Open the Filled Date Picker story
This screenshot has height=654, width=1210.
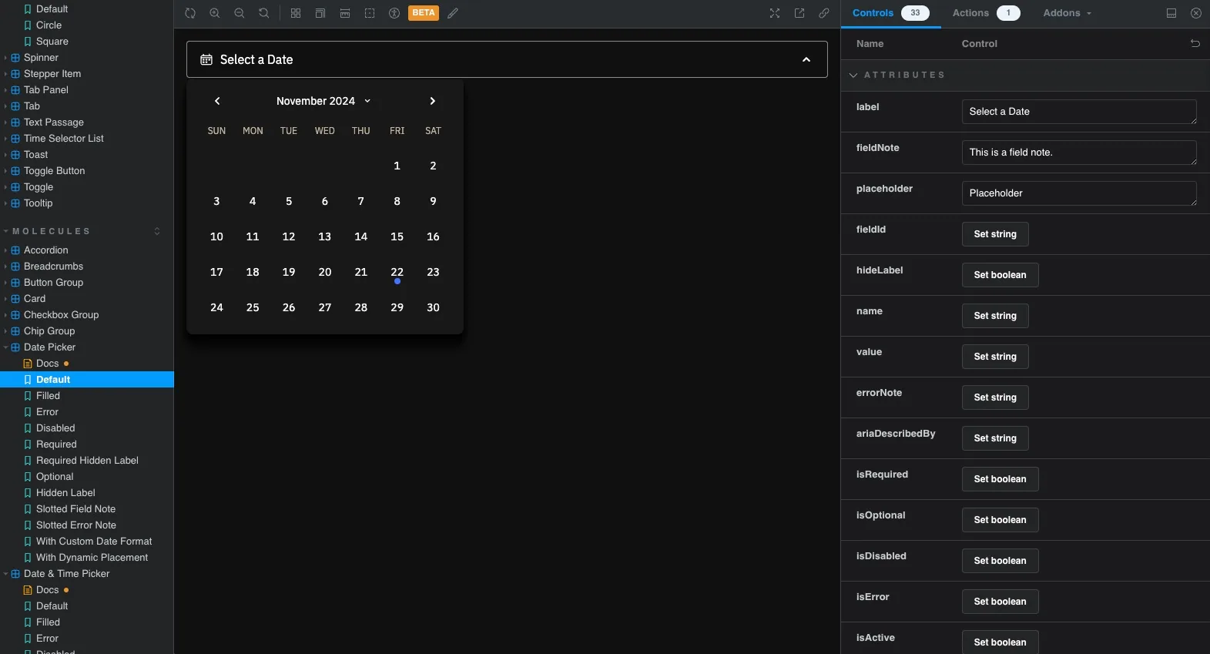48,396
